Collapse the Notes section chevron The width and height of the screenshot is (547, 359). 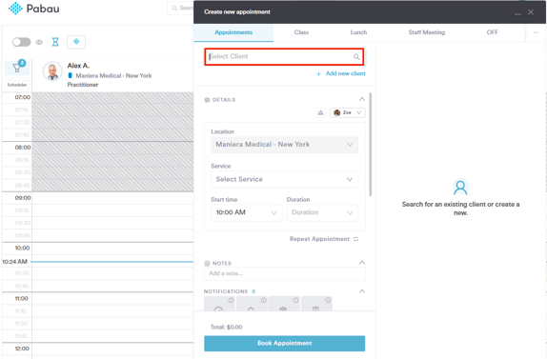pos(362,263)
